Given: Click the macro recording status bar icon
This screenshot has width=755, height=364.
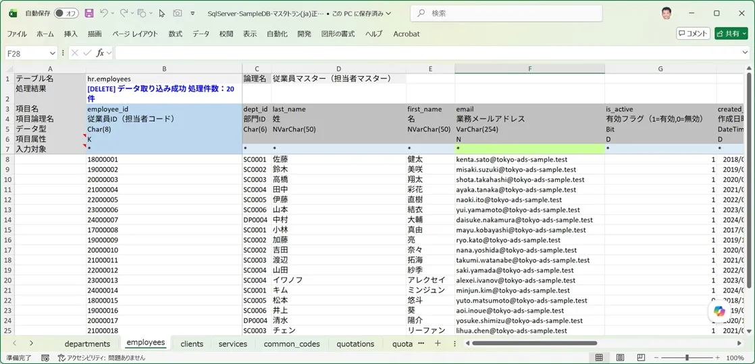Looking at the screenshot, I should (45, 358).
